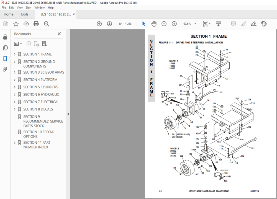Viewport: 277px width, 199px height.
Task: Click the 60.6% zoom value field
Action: pyautogui.click(x=187, y=24)
